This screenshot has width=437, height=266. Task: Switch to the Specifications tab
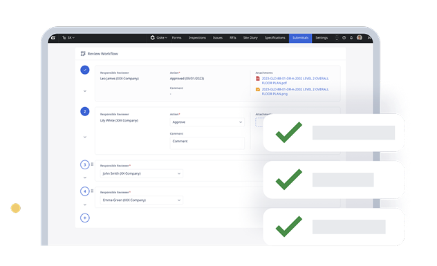(x=275, y=37)
